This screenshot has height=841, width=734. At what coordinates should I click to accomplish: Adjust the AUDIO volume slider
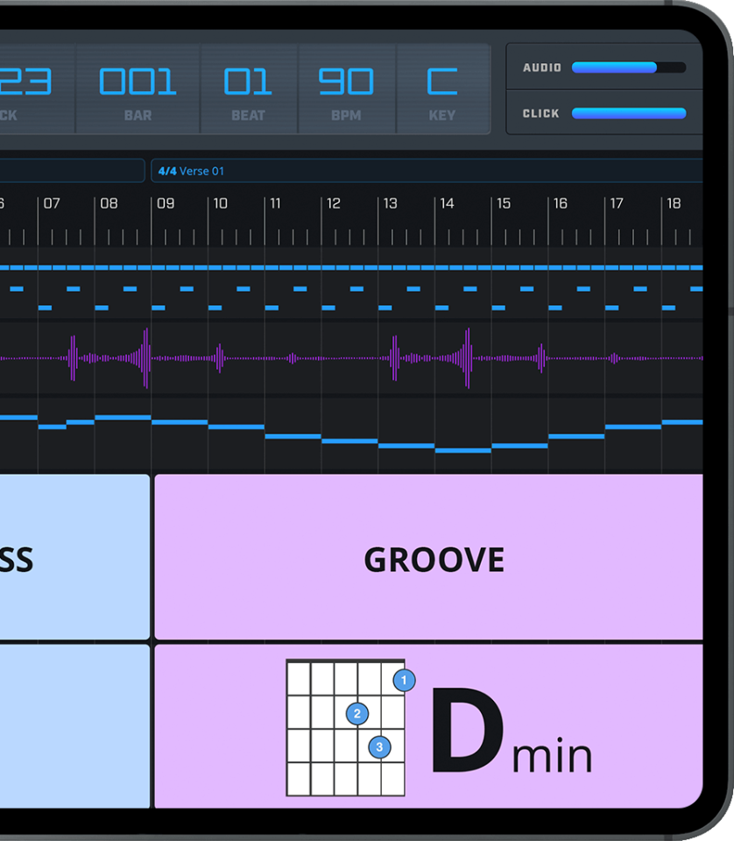click(x=628, y=67)
